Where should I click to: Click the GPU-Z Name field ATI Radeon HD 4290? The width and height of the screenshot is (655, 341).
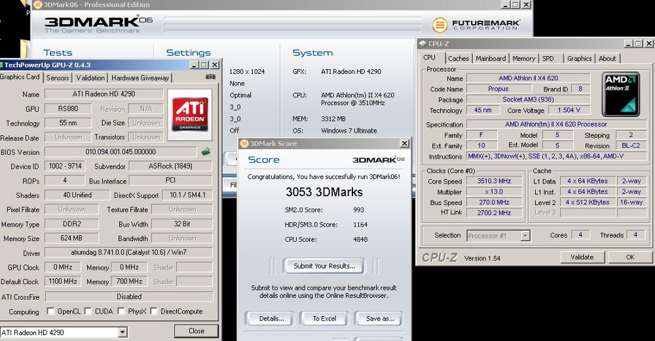(103, 94)
